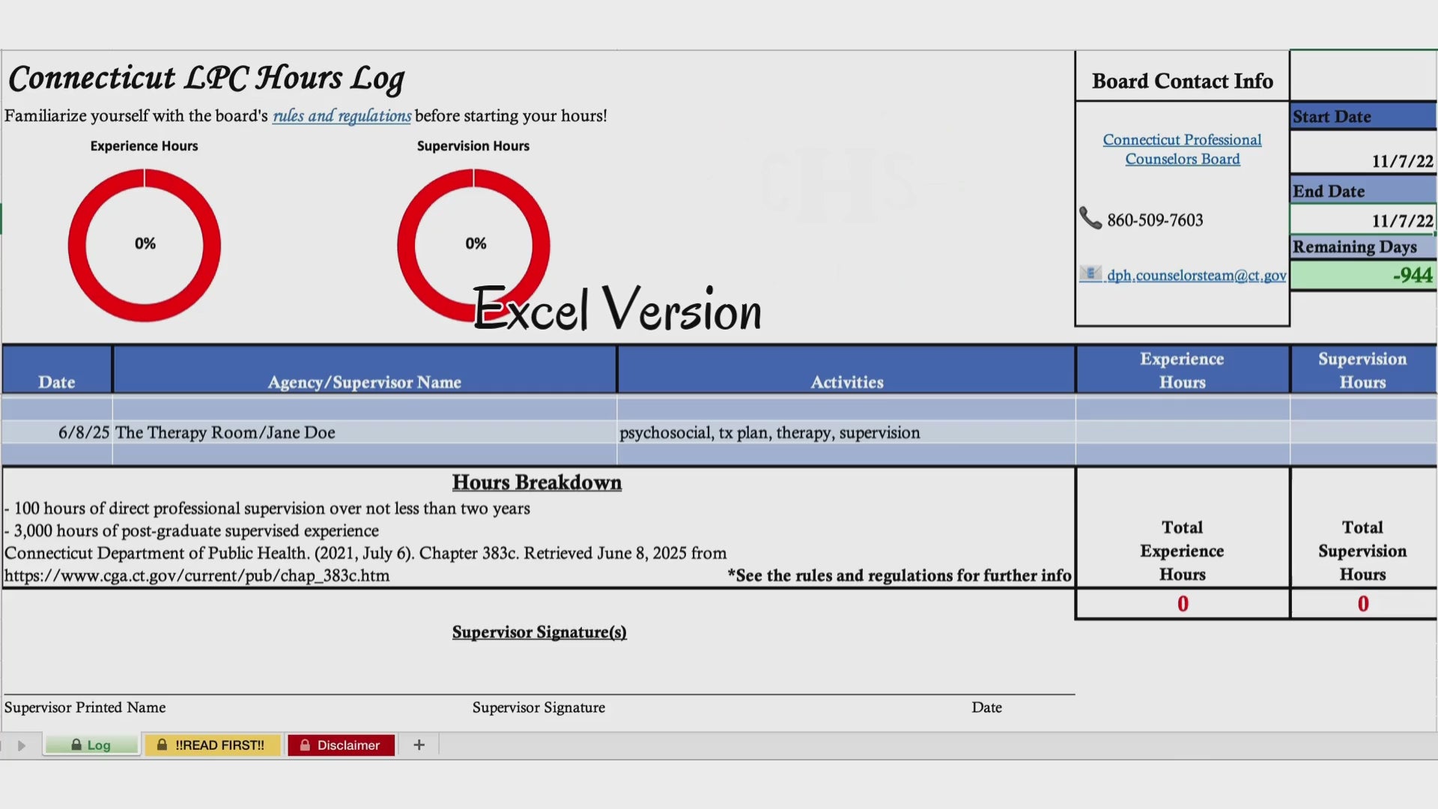The width and height of the screenshot is (1438, 809).
Task: Click the Supervision Hours donut chart
Action: click(473, 245)
